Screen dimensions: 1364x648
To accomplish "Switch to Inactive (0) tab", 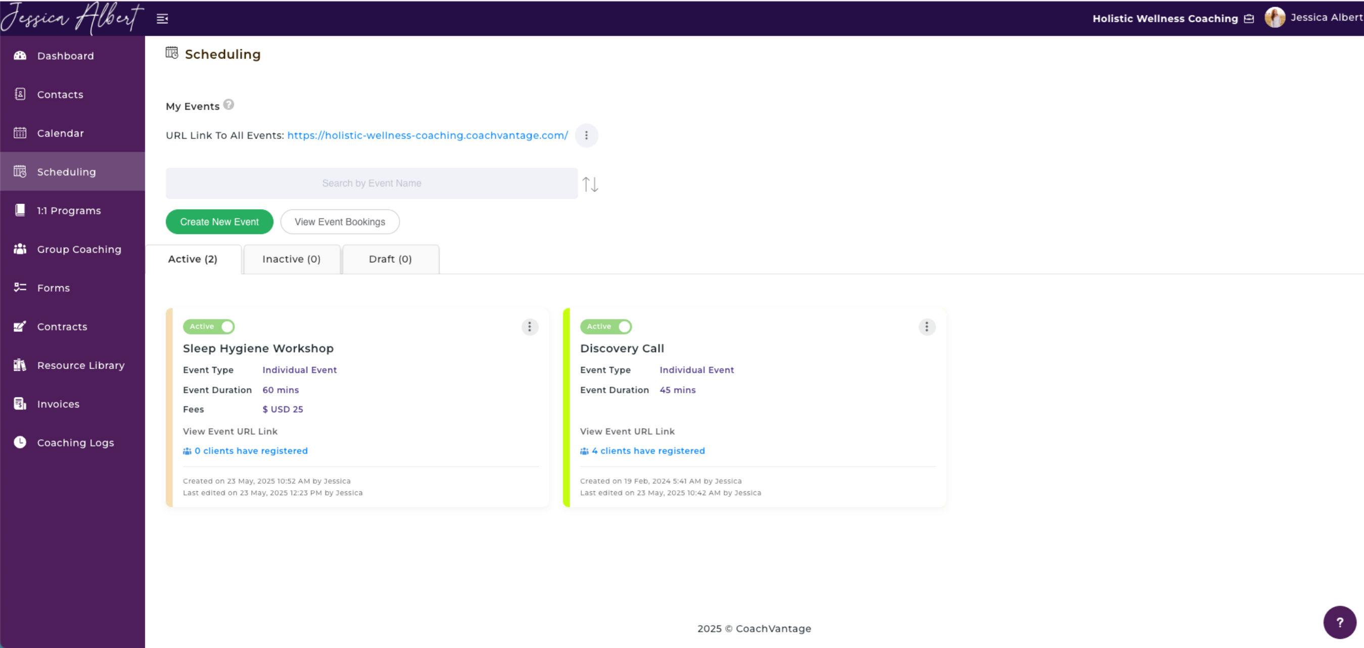I will click(292, 259).
